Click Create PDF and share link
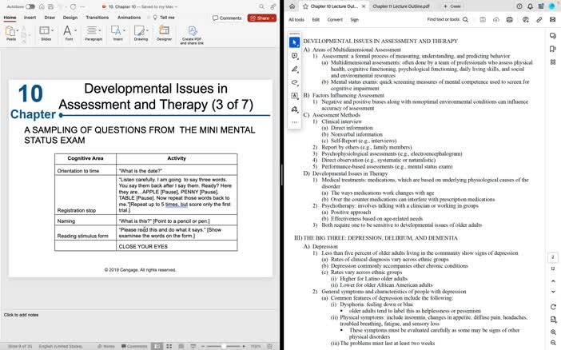The height and width of the screenshot is (350, 561). point(192,35)
